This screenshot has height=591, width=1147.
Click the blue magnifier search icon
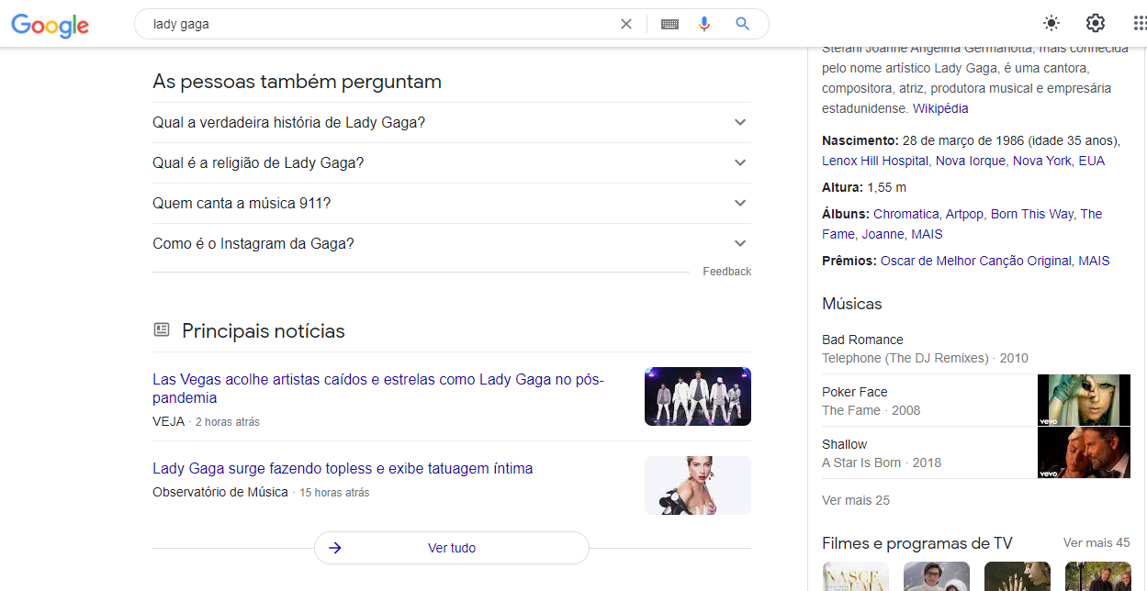click(x=743, y=24)
